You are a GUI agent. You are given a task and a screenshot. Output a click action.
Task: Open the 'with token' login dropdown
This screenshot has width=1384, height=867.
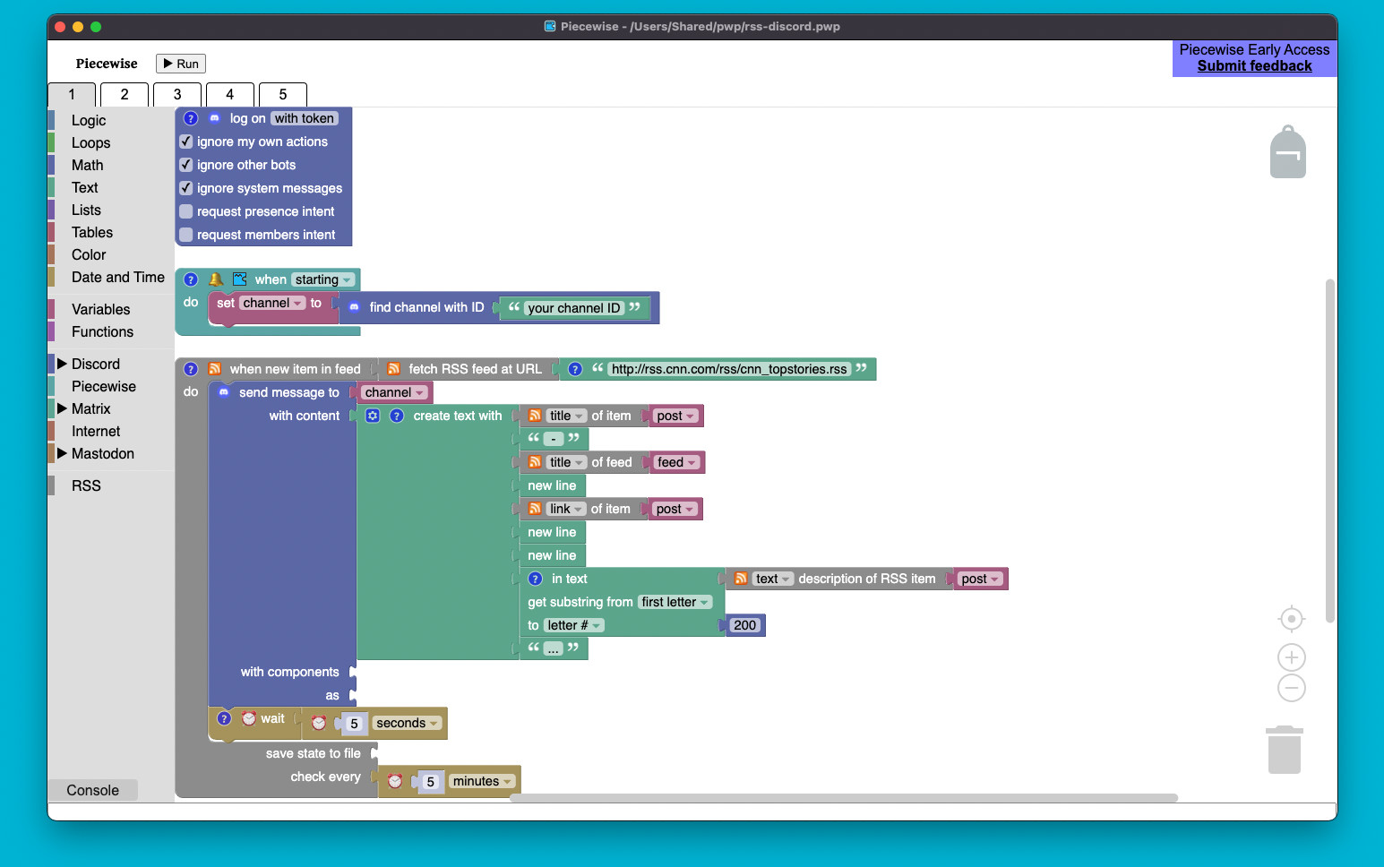pos(305,118)
